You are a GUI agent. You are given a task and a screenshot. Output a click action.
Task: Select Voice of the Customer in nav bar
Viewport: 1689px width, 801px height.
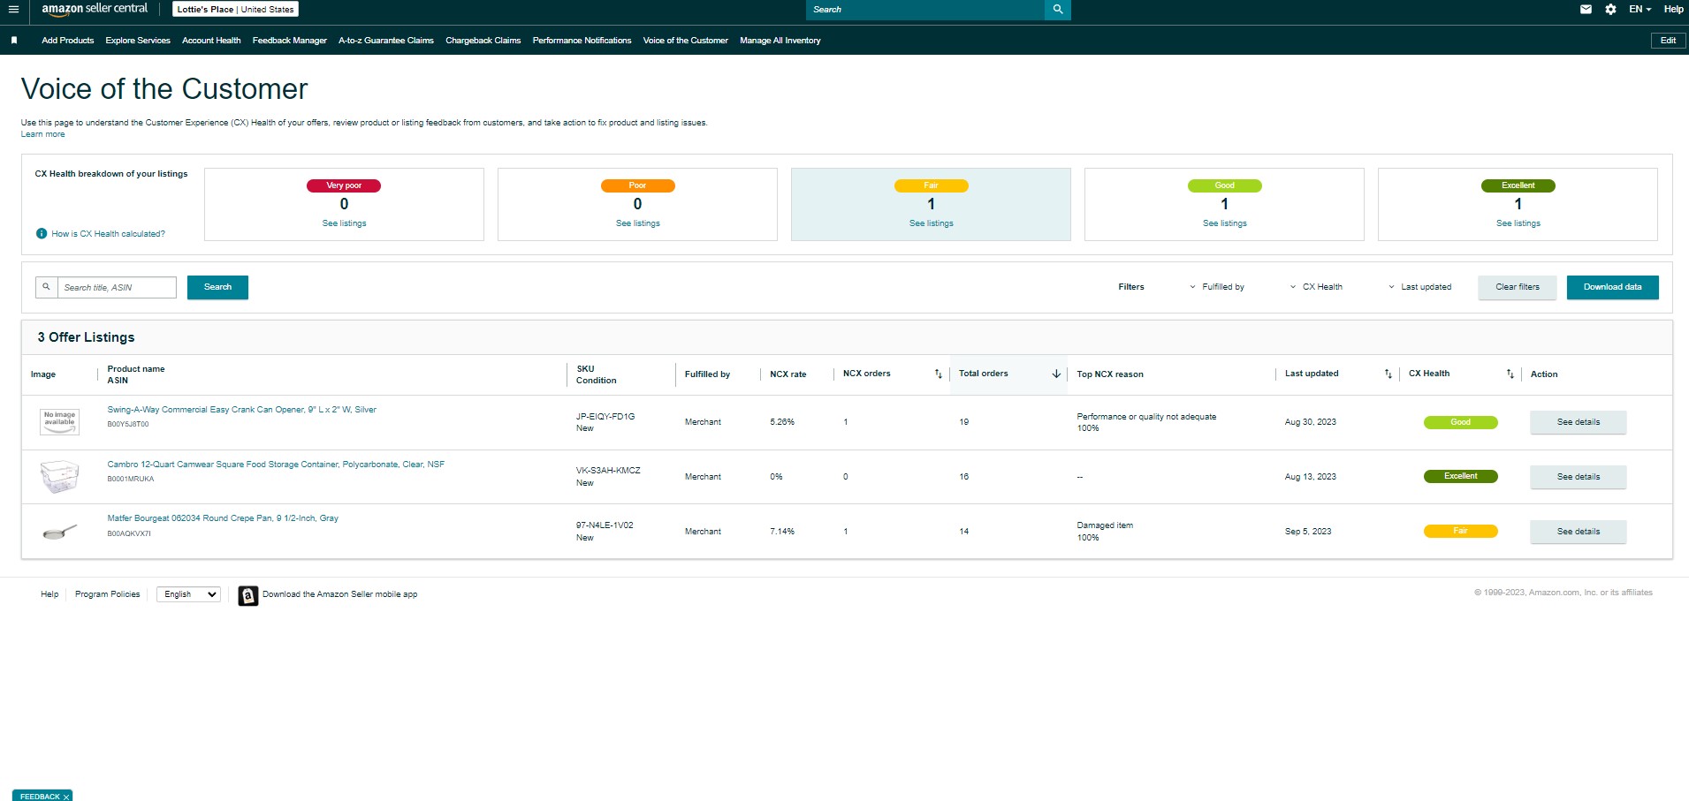click(686, 41)
